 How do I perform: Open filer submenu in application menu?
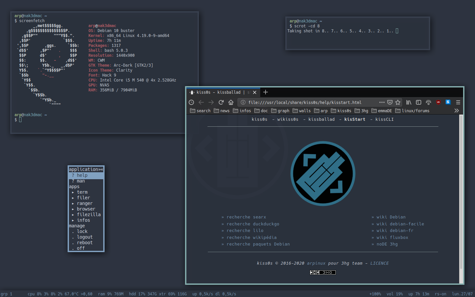point(86,198)
